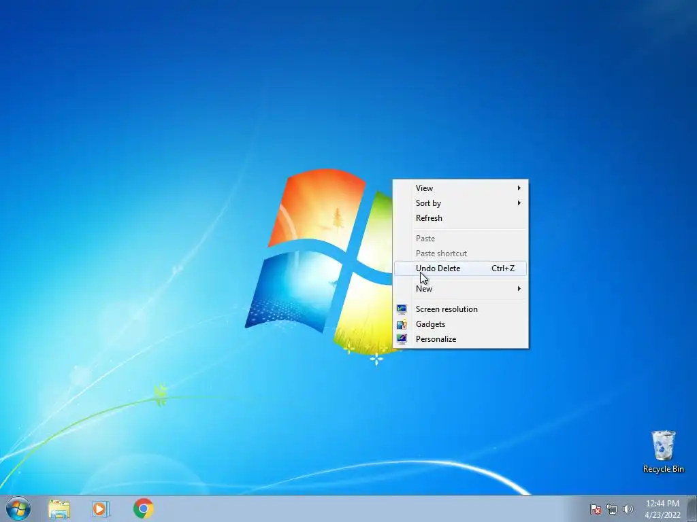Expand the New submenu arrow

pos(519,288)
